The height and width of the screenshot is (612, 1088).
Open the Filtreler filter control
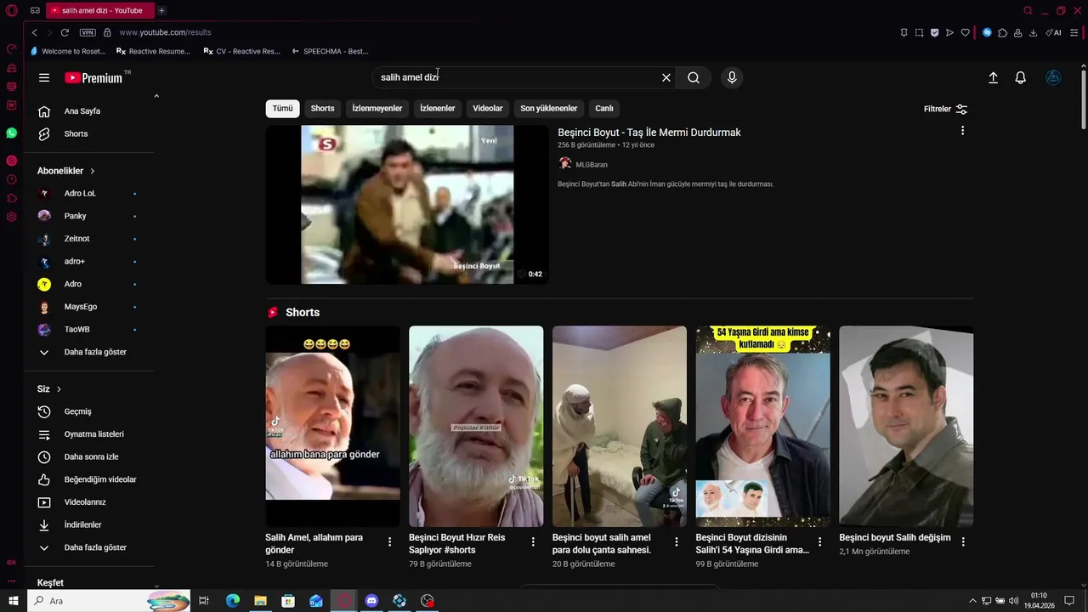click(x=946, y=109)
